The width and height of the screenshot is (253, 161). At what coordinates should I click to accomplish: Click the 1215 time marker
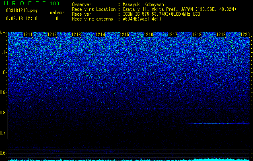tap(125, 35)
